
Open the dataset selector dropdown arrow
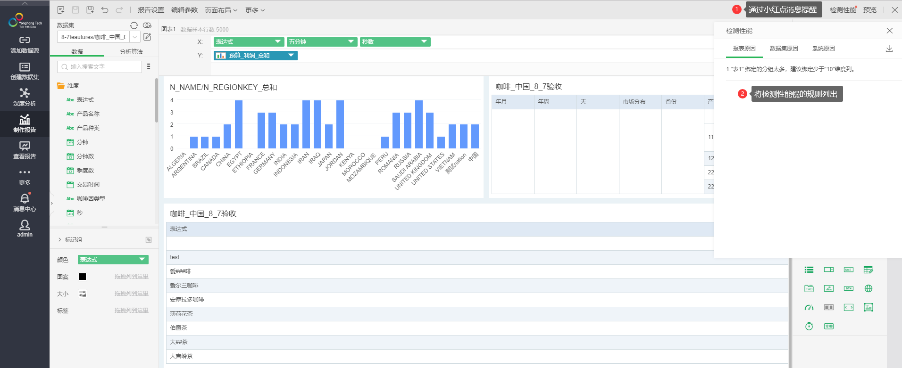point(135,37)
